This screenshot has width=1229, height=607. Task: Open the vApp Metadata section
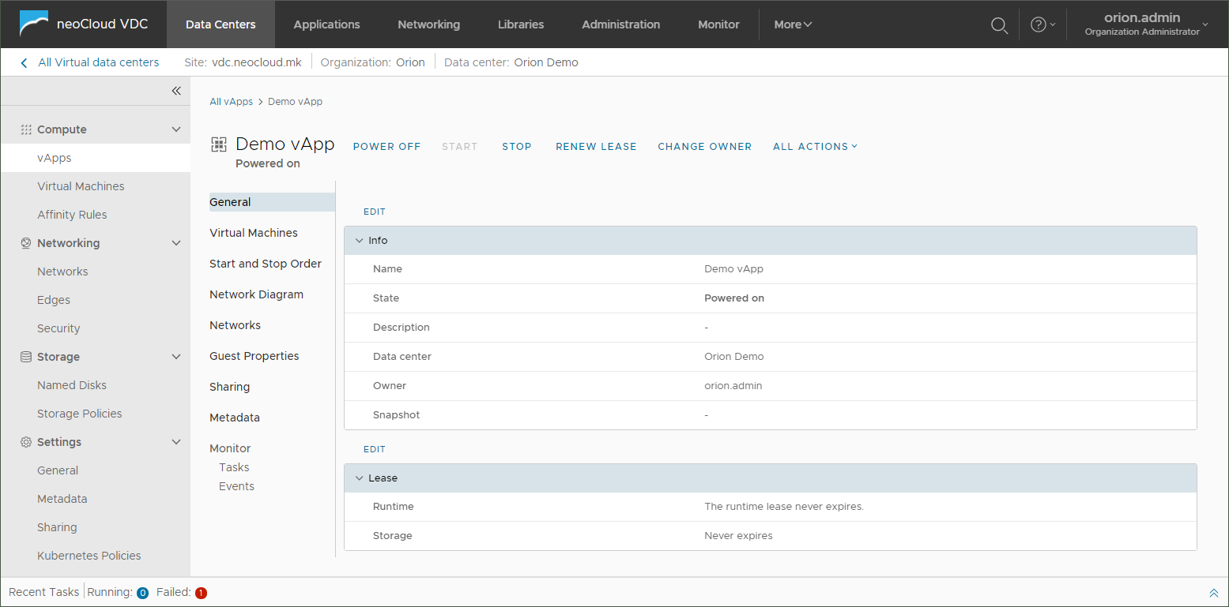[x=235, y=418]
